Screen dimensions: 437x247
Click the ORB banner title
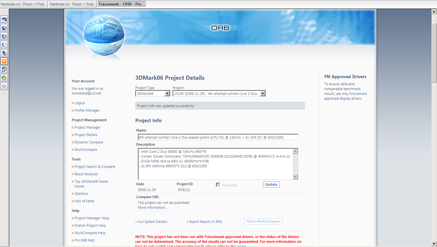click(x=220, y=28)
